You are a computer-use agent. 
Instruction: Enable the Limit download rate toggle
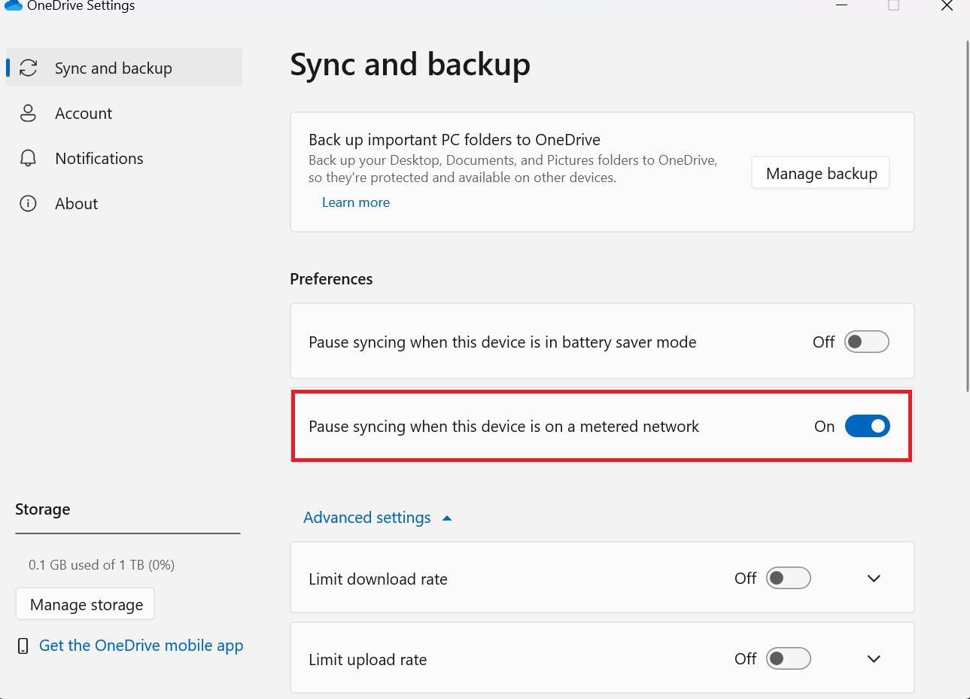click(788, 578)
